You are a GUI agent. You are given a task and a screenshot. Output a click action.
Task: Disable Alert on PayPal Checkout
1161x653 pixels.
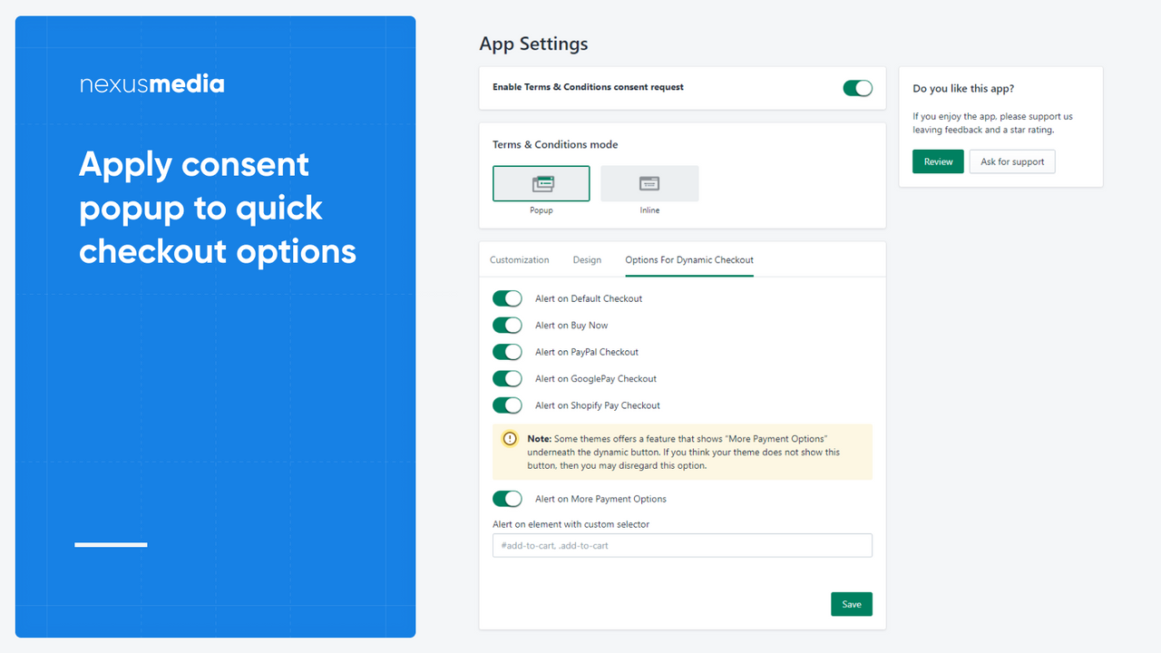(507, 352)
